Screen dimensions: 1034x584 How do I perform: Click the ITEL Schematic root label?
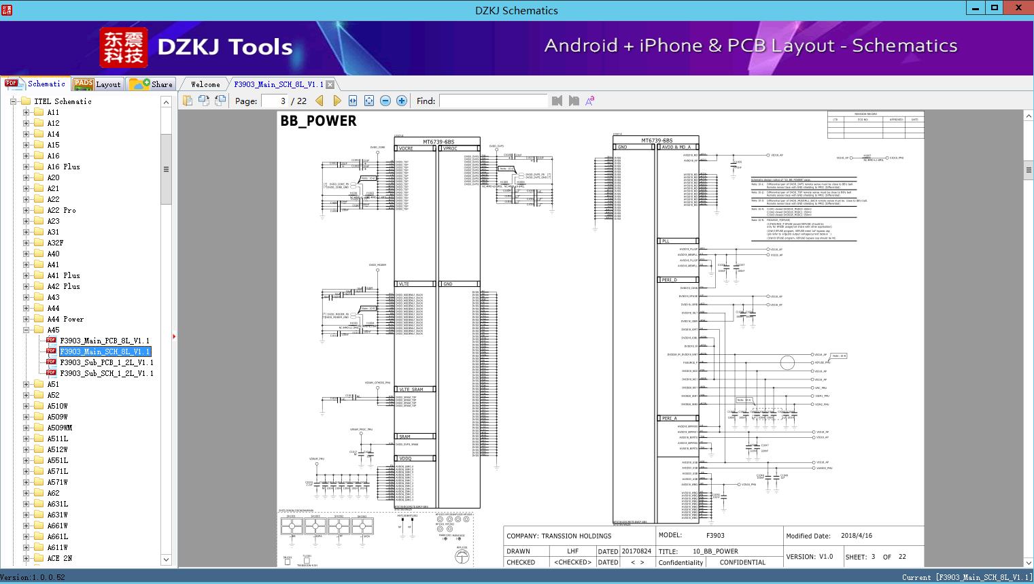(63, 101)
